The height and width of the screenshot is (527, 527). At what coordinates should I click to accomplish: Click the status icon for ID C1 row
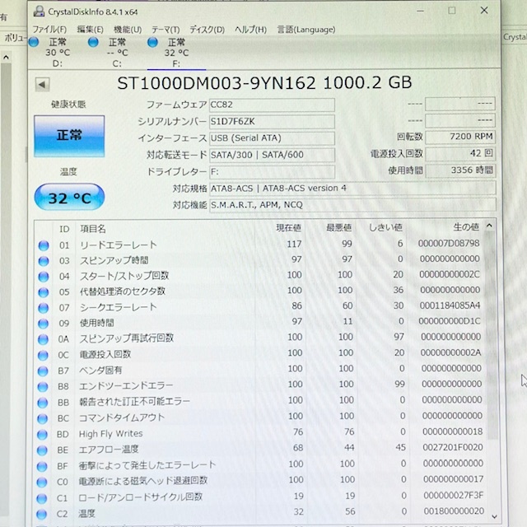[42, 498]
